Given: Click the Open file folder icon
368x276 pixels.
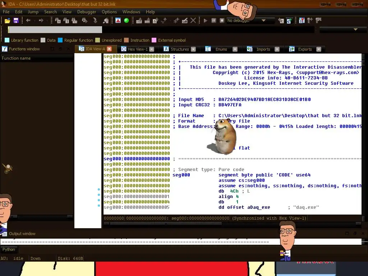Looking at the screenshot, I should click(x=7, y=20).
